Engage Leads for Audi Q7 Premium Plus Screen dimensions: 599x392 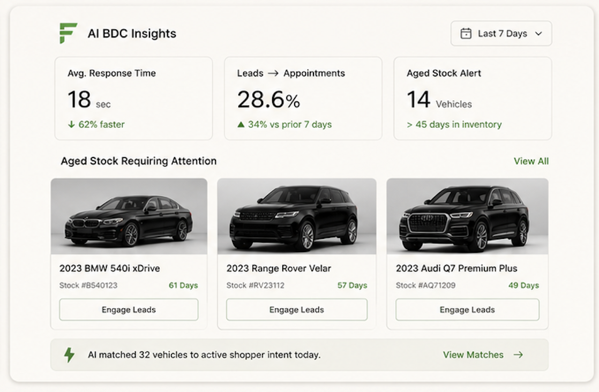click(x=467, y=310)
